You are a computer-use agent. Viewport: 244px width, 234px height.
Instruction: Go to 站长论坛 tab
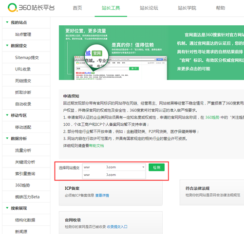point(149,8)
